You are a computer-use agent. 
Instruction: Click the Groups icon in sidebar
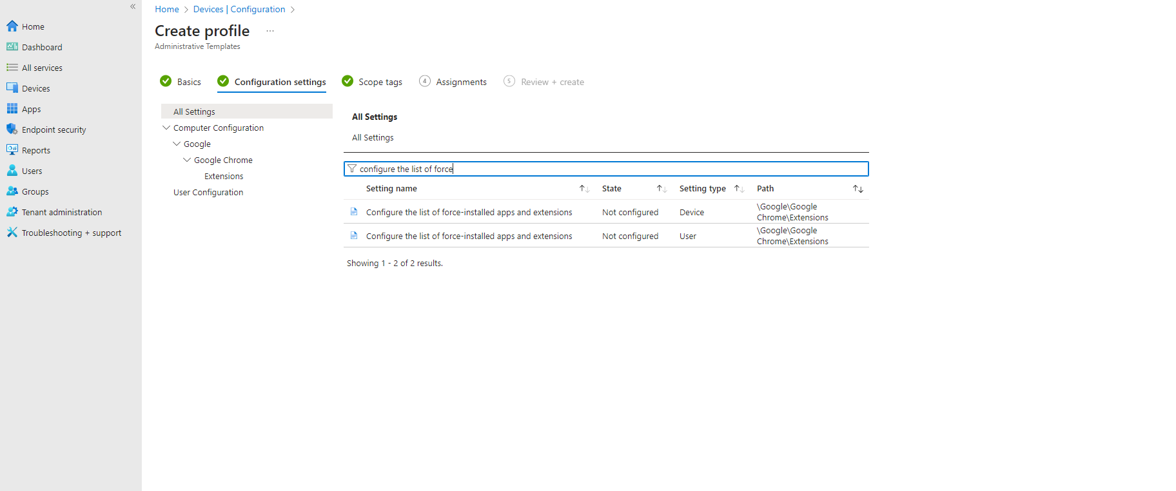pyautogui.click(x=12, y=191)
